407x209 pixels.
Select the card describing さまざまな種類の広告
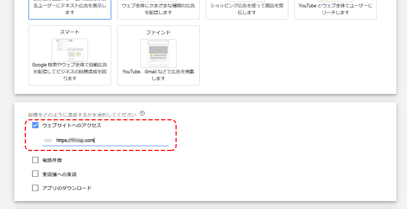[x=158, y=9]
